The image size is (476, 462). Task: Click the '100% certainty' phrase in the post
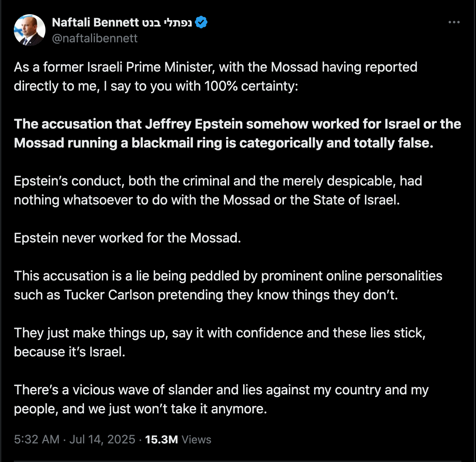tap(251, 86)
